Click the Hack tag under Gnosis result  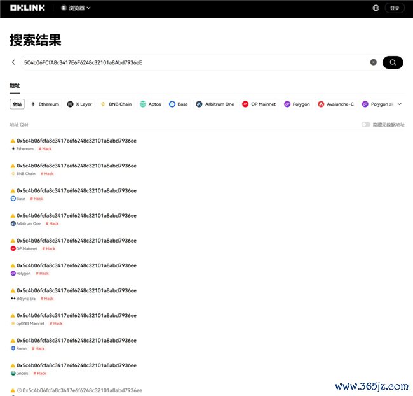(40, 373)
